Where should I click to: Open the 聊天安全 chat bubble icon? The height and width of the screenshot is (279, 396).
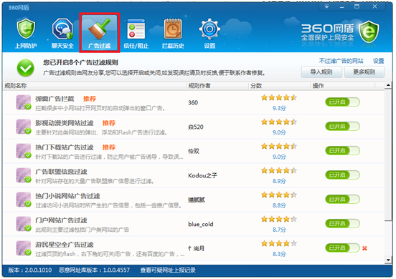(x=62, y=33)
